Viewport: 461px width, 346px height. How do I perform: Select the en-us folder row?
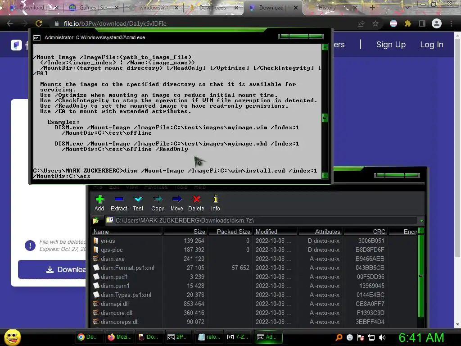254,241
